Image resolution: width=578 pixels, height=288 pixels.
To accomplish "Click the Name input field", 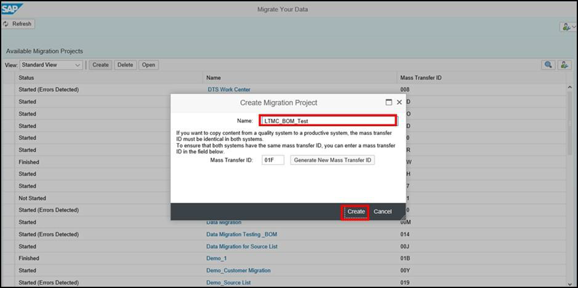I will click(x=327, y=121).
